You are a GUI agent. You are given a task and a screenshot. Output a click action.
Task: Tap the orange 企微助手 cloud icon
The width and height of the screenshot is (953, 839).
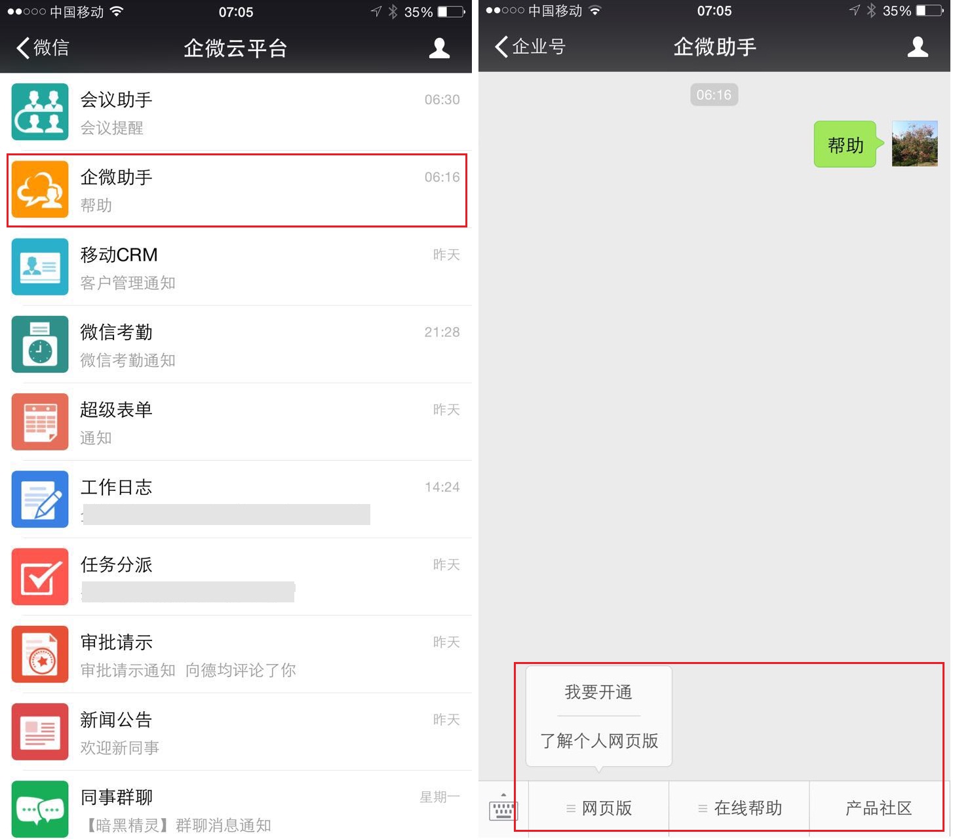[x=40, y=189]
